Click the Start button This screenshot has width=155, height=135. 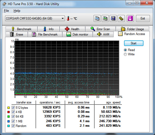pyautogui.click(x=134, y=43)
